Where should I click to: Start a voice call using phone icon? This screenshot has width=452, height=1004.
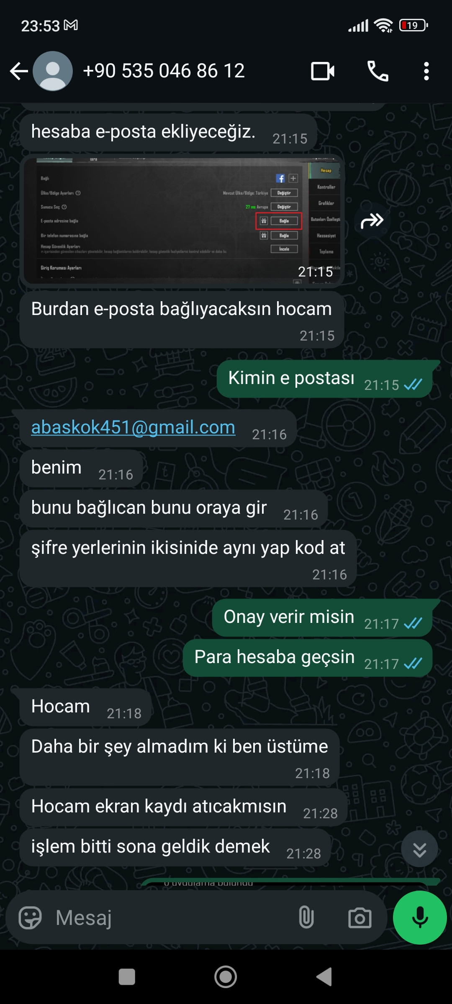tap(378, 71)
